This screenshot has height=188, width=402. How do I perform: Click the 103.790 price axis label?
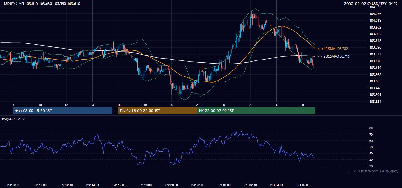coord(375,47)
